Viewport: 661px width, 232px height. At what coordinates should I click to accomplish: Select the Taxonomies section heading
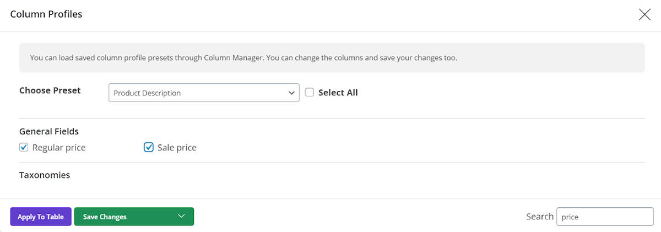(x=45, y=175)
